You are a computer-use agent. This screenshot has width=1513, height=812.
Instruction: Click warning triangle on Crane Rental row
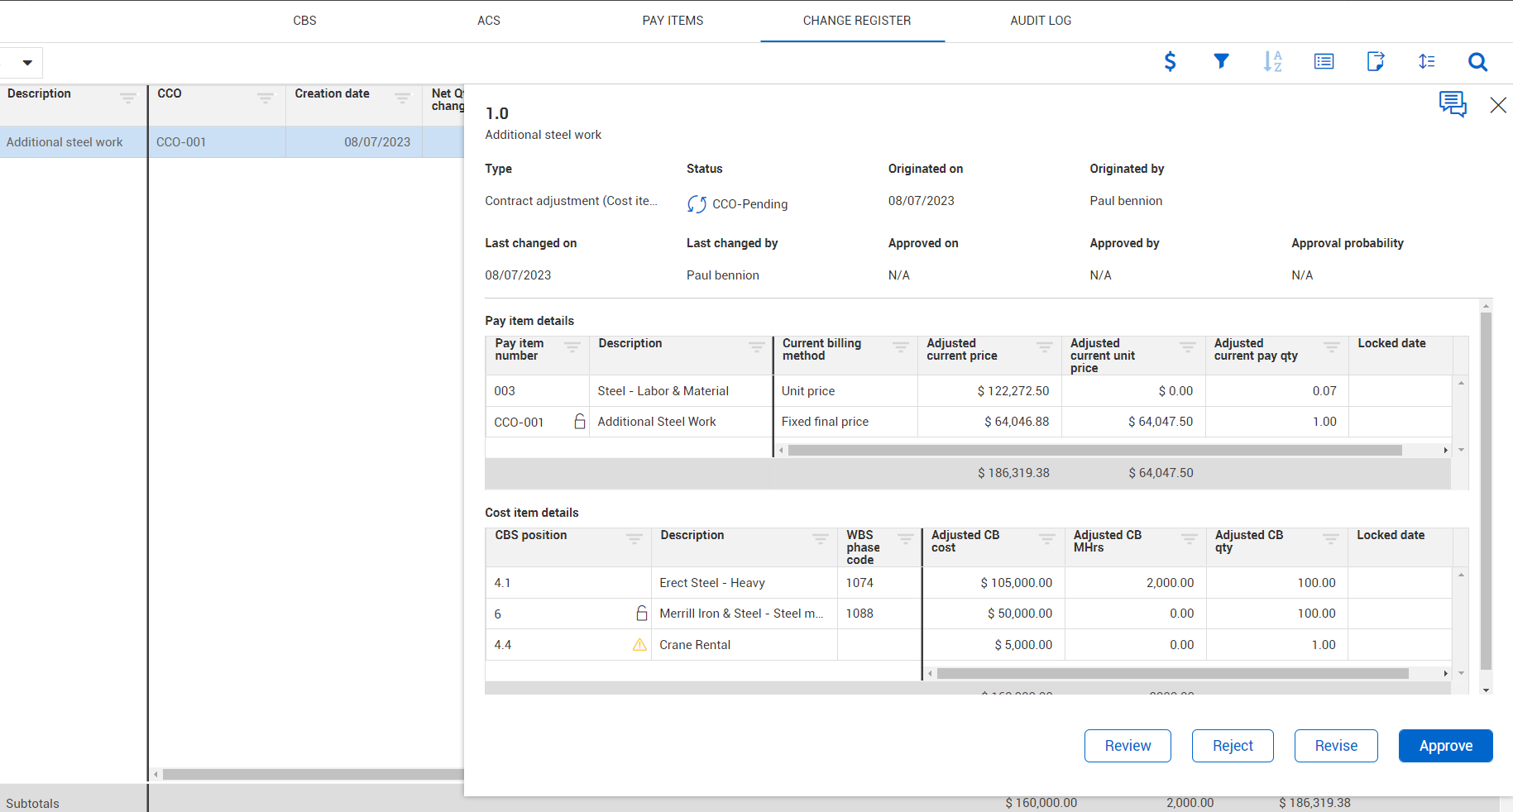(x=639, y=645)
